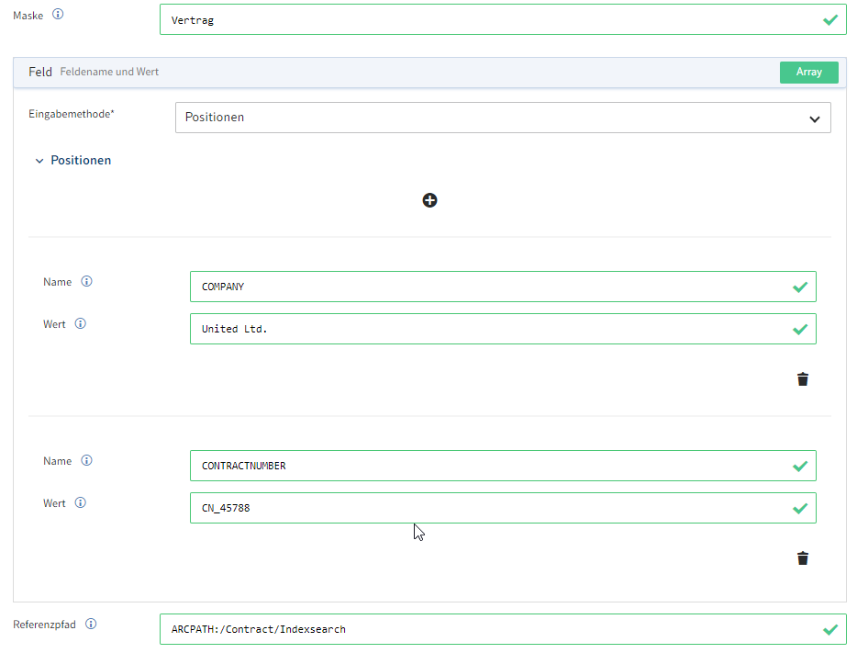Image resolution: width=857 pixels, height=653 pixels.
Task: Show info for COMPANY Name label
Action: (x=86, y=282)
